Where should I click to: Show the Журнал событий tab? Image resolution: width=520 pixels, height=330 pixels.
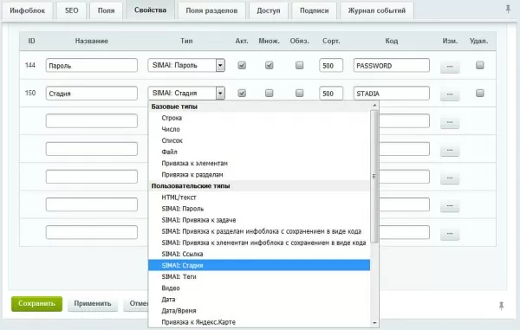377,10
